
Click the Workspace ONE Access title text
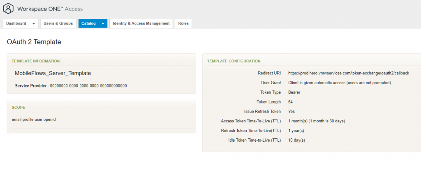pos(50,9)
